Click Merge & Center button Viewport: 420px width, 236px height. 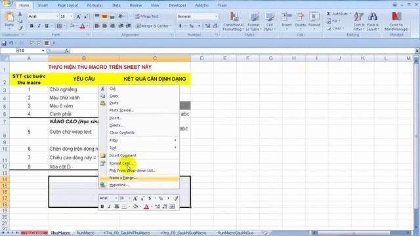(152, 26)
